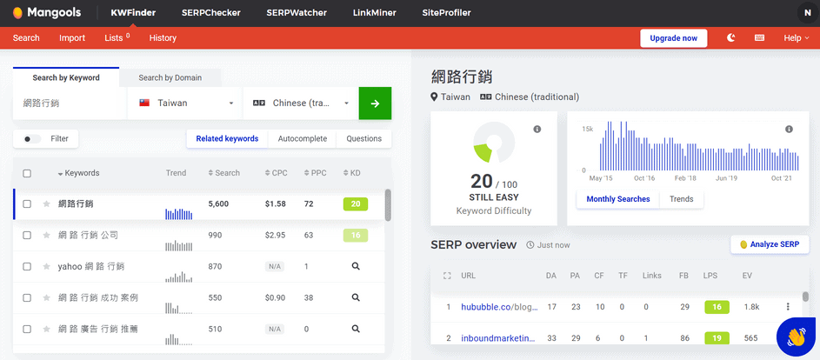820x360 pixels.
Task: Click the Mangools logo
Action: (x=47, y=12)
